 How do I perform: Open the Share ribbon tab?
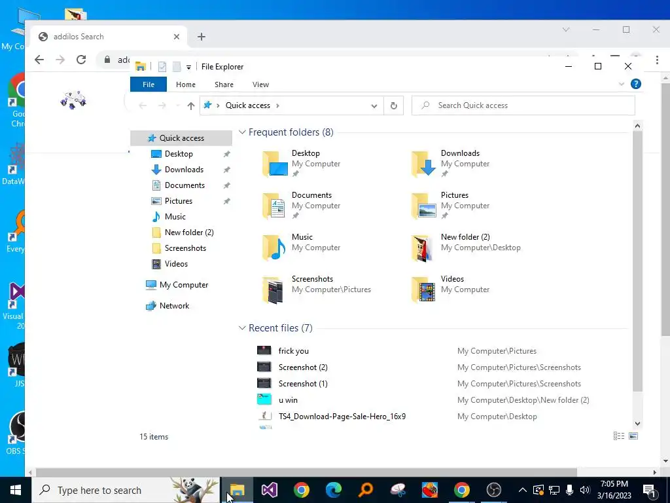224,84
